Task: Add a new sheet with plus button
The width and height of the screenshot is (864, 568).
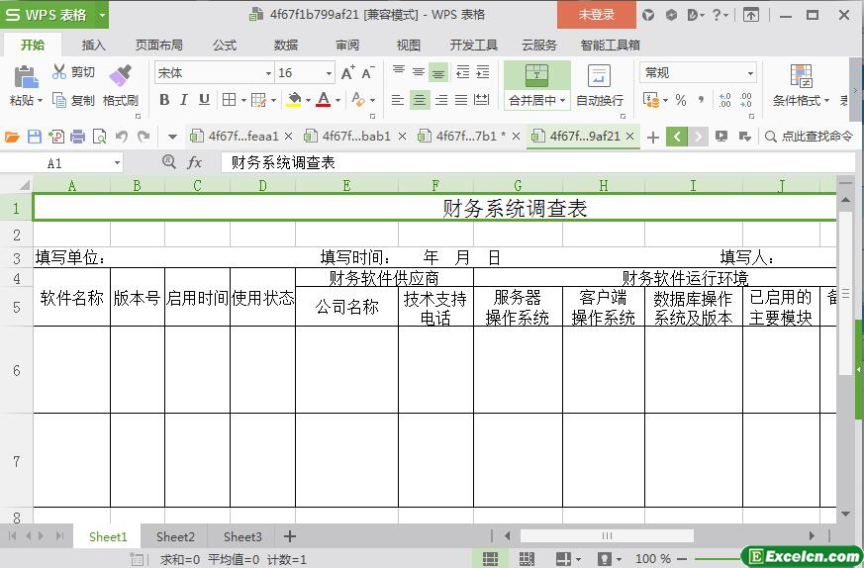Action: (x=290, y=536)
